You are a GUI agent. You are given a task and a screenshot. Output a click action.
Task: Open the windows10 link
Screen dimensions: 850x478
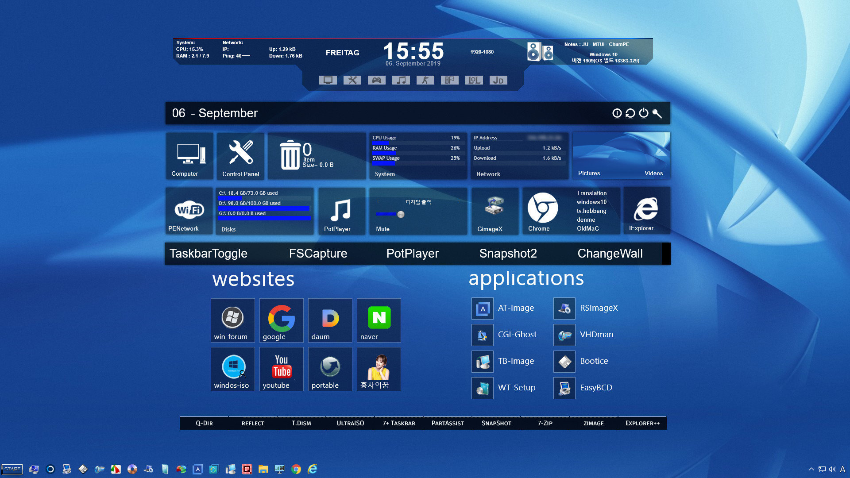coord(591,202)
